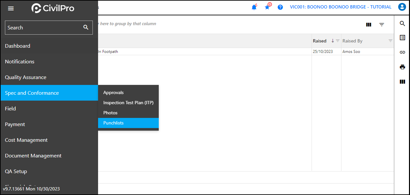Click the column chooser icon in toolbar
This screenshot has height=195, width=410.
(369, 24)
